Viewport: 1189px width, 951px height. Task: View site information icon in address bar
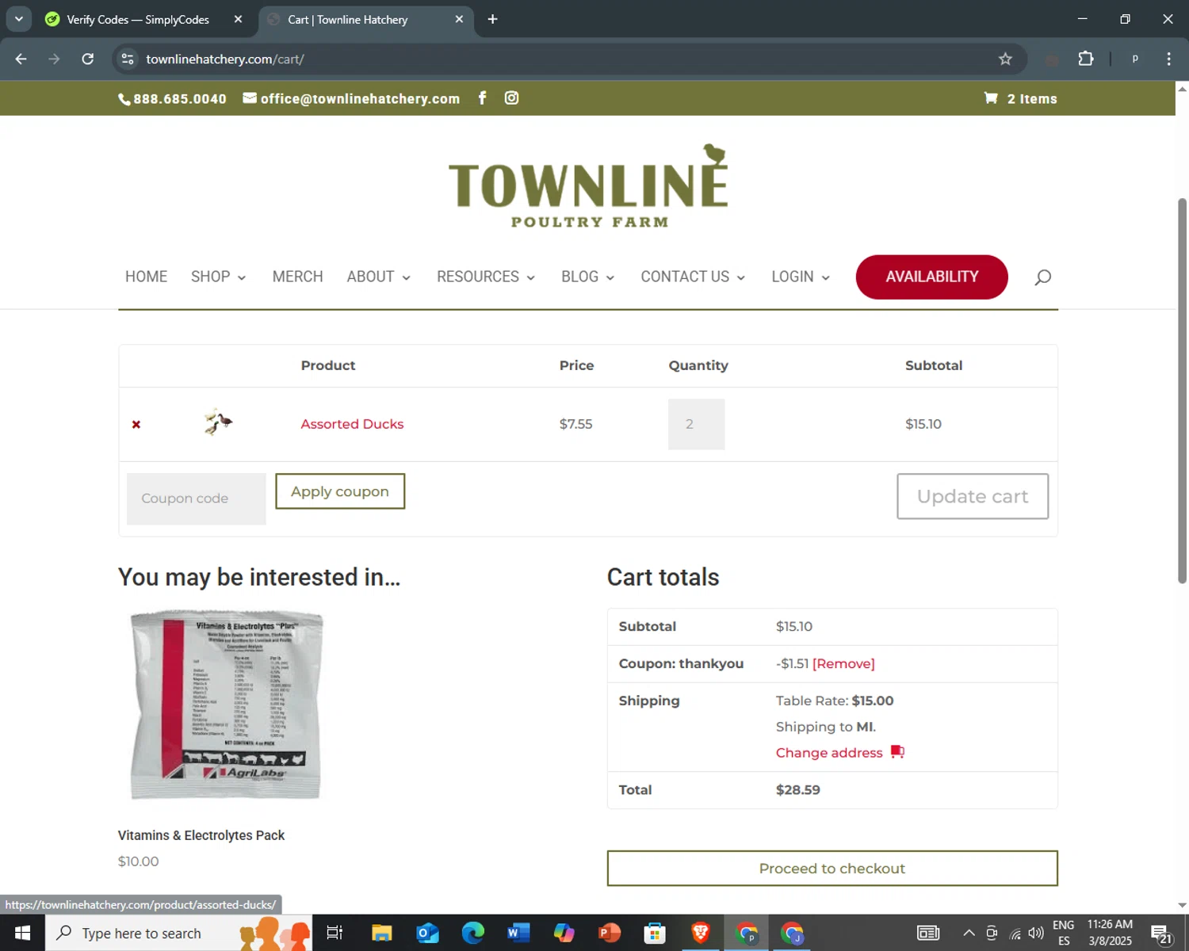[128, 59]
